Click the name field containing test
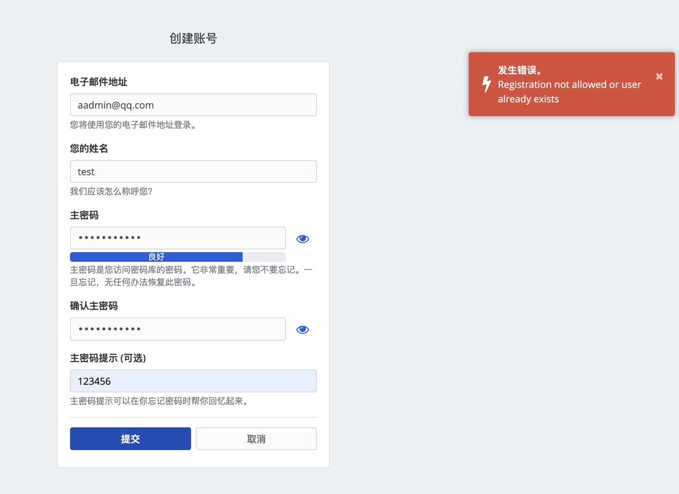The height and width of the screenshot is (494, 679). (193, 172)
